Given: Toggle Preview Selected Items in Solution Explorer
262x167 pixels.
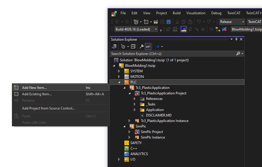Looking at the screenshot, I should click(x=148, y=46).
